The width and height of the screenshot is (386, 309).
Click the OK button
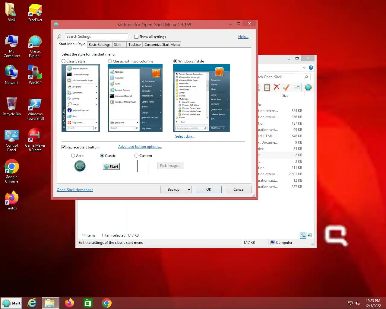209,190
